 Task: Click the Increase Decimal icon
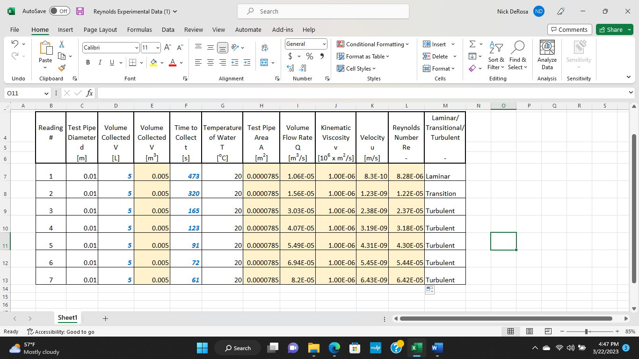coord(290,68)
